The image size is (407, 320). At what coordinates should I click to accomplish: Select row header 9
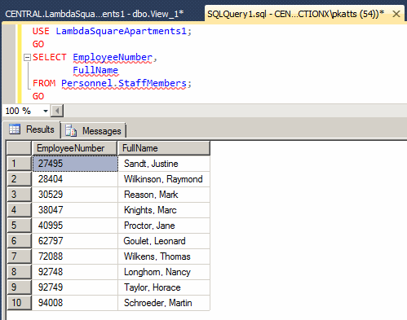[19, 287]
